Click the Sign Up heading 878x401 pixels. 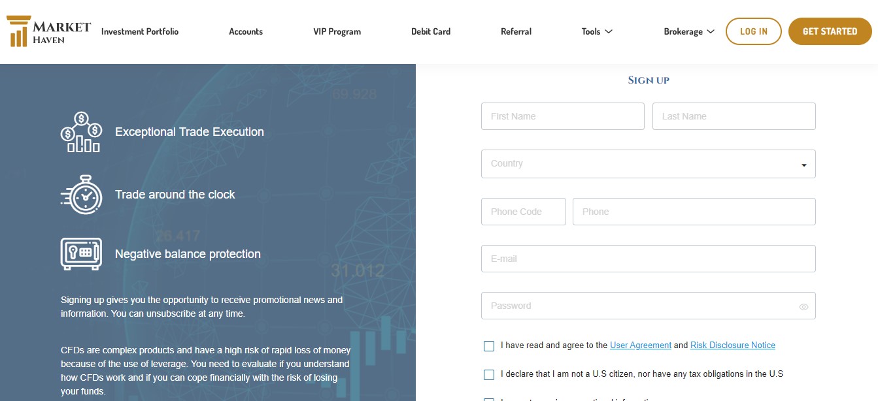click(649, 80)
